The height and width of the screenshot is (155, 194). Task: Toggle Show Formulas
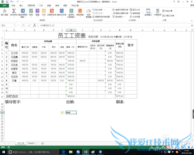[135, 10]
